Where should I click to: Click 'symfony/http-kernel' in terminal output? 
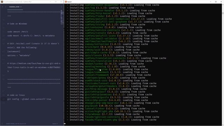click(98, 13)
